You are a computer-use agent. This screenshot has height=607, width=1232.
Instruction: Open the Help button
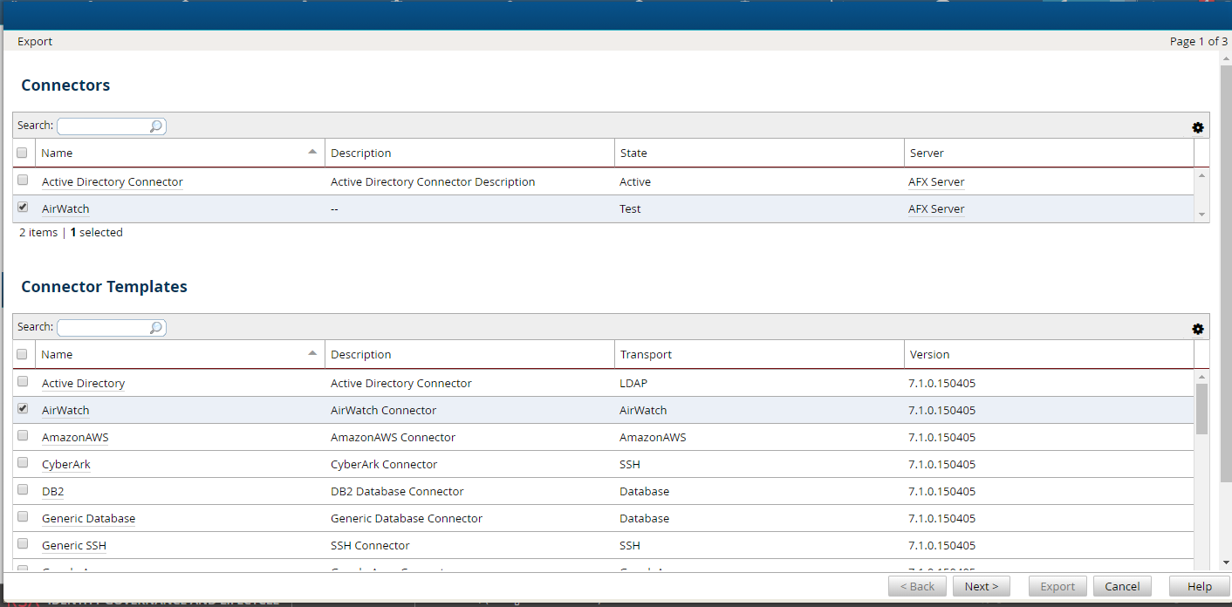[1199, 586]
